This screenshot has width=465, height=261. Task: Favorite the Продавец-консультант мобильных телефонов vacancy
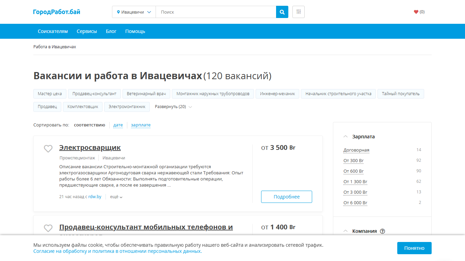click(x=48, y=228)
